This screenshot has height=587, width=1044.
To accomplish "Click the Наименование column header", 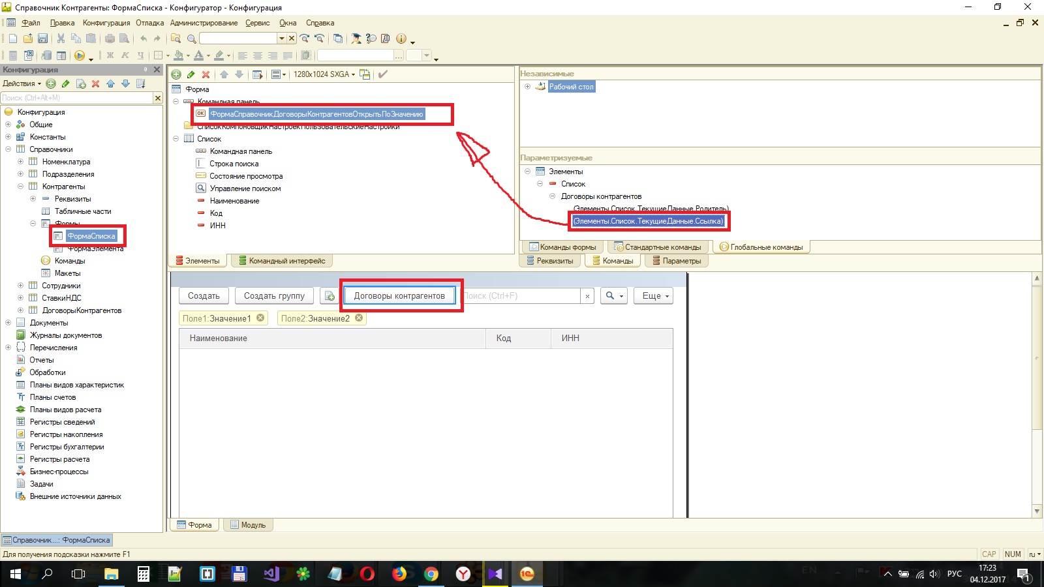I will 333,339.
